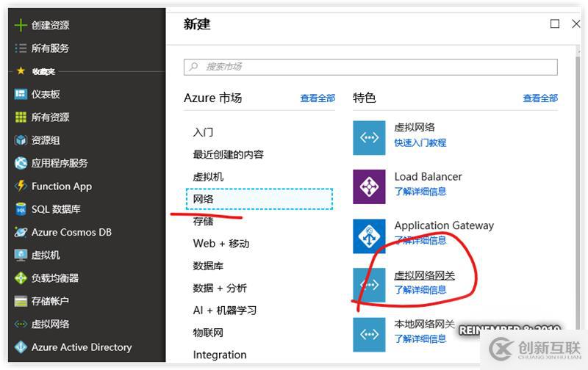Image resolution: width=588 pixels, height=370 pixels.
Task: Open 最近创建的内容 category
Action: tap(228, 154)
